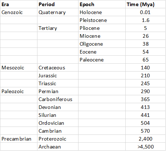The height and width of the screenshot is (151, 166).
Task: Select the Time (Mya) header cell
Action: click(x=145, y=4)
